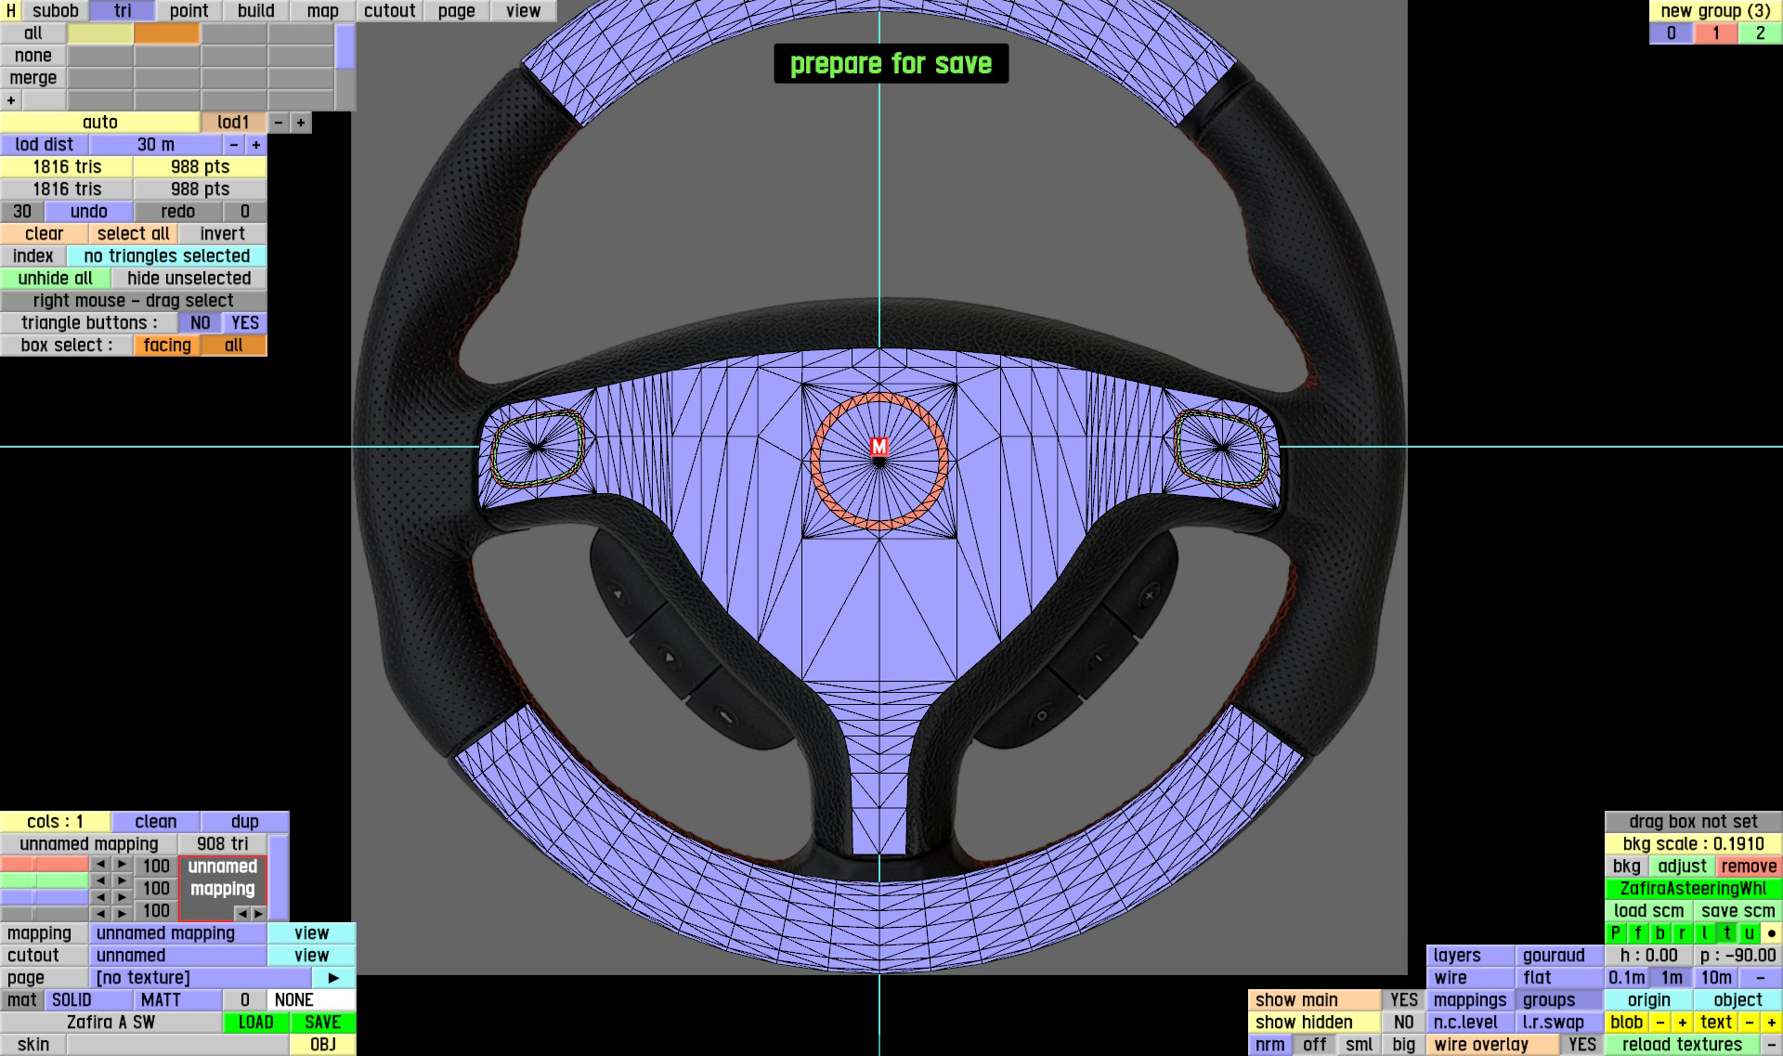1783x1056 pixels.
Task: Increase lod dist with plus stepper
Action: point(255,145)
